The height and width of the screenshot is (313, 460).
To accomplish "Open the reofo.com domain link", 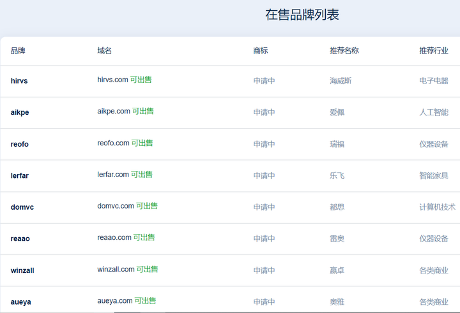I will point(113,143).
